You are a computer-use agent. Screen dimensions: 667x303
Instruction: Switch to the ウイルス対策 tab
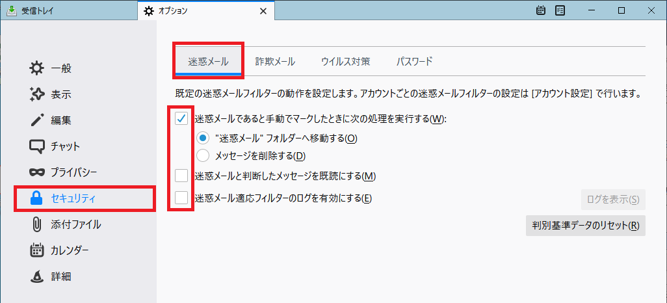(x=345, y=61)
